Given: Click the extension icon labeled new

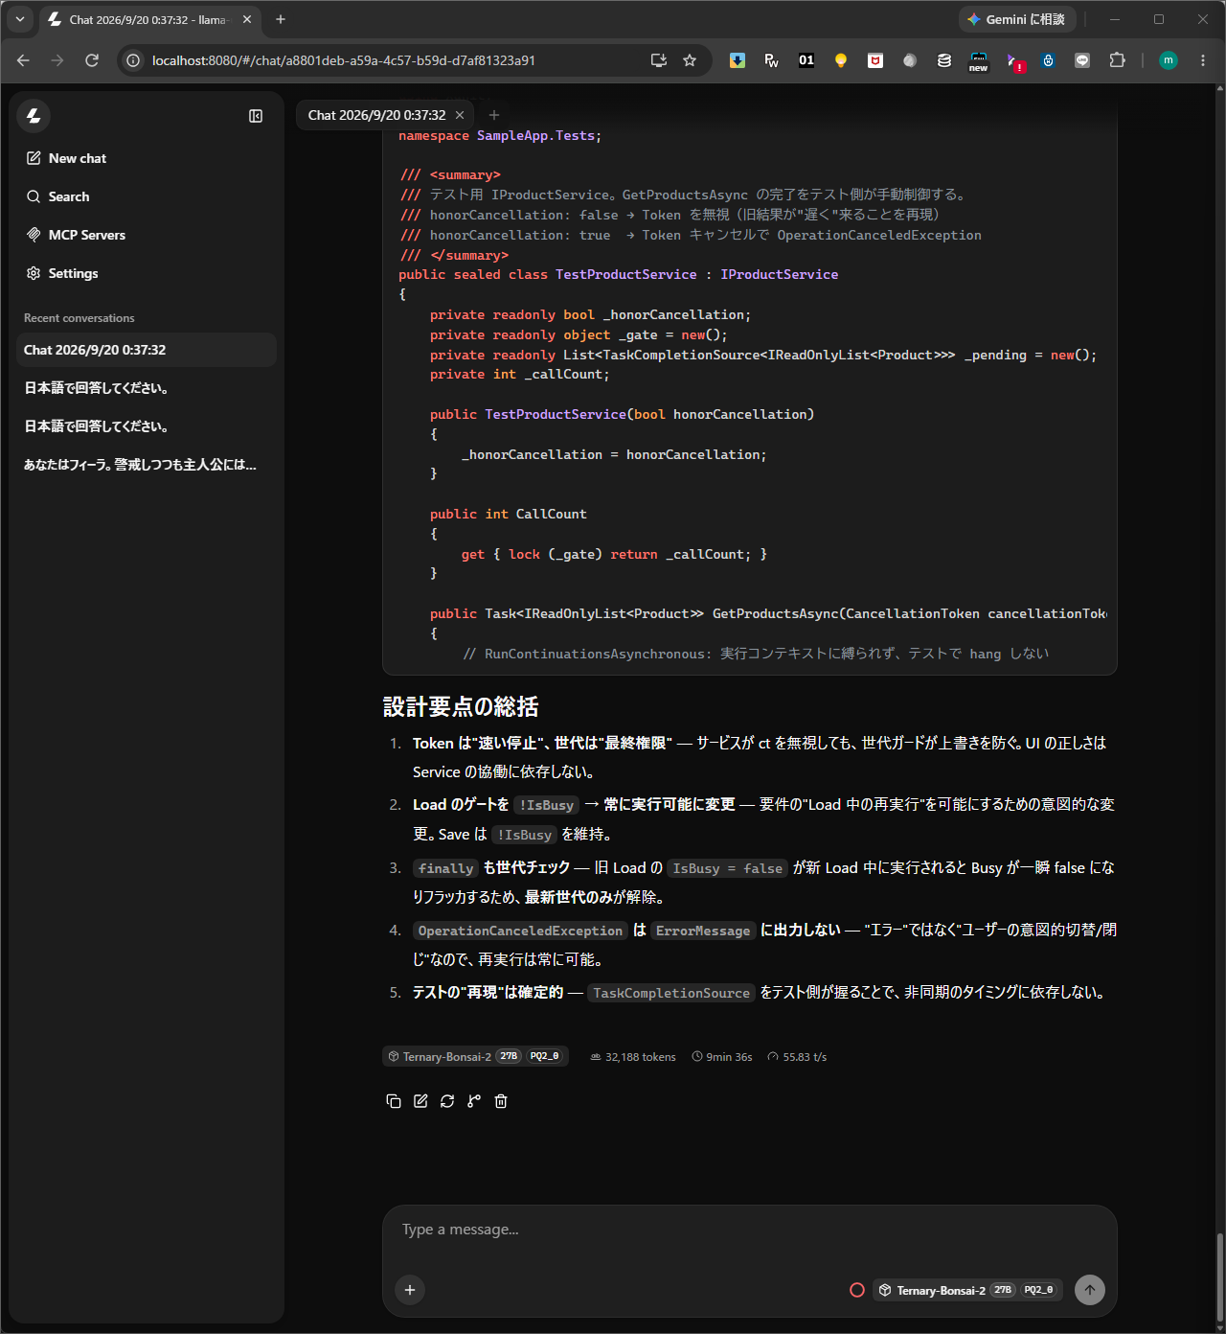Looking at the screenshot, I should tap(979, 61).
